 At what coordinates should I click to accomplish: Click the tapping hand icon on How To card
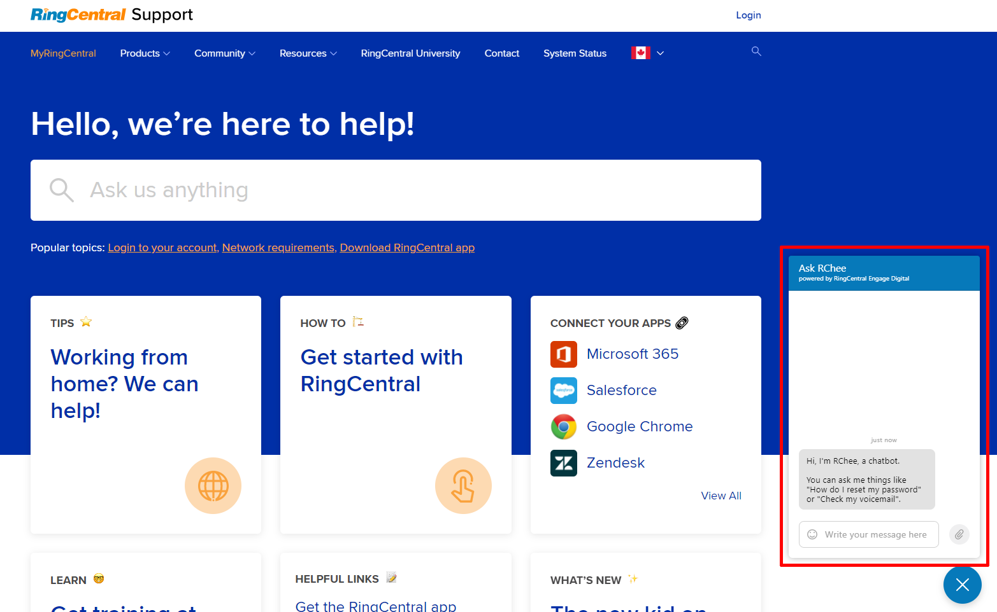463,485
